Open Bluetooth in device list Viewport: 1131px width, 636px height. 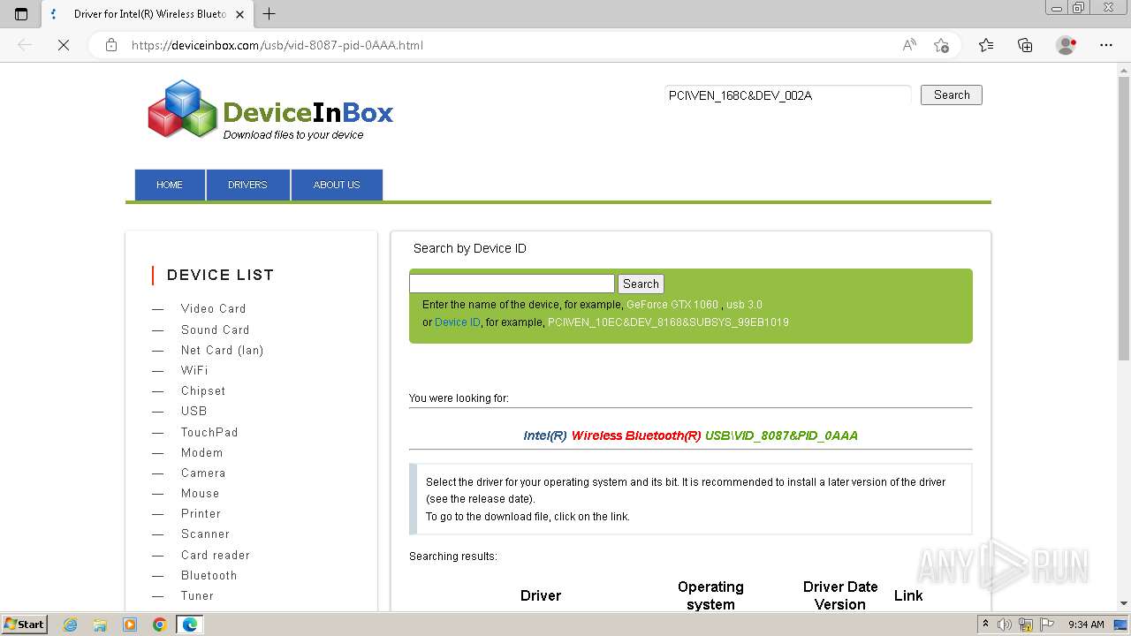coord(209,575)
